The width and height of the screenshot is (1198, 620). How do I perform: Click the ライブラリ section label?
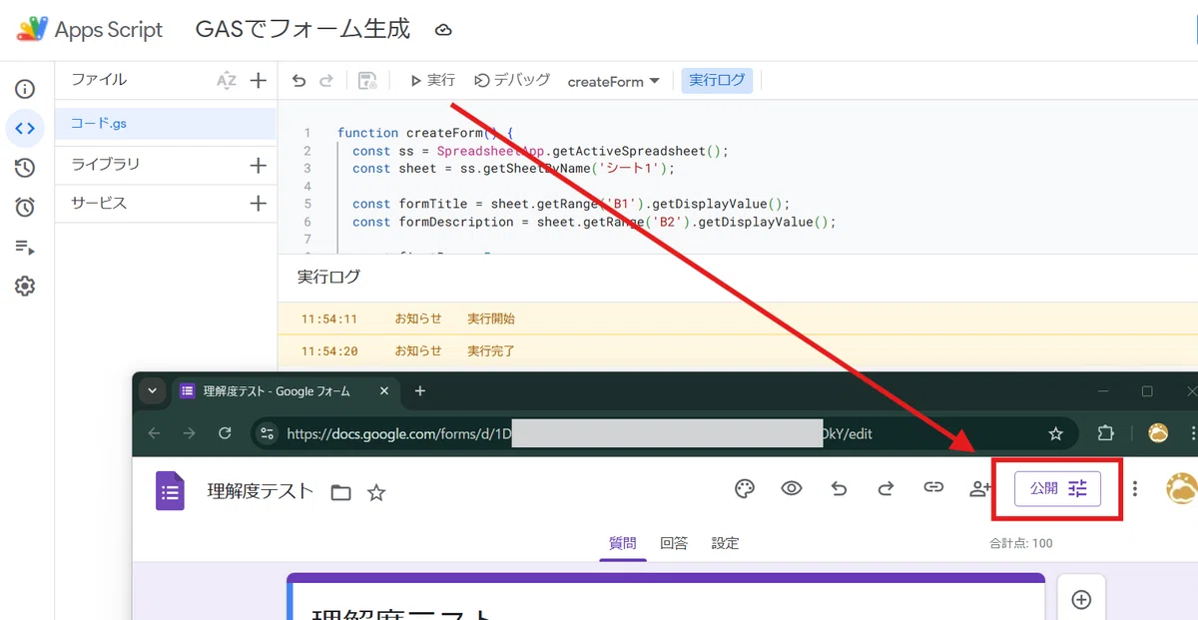(106, 165)
